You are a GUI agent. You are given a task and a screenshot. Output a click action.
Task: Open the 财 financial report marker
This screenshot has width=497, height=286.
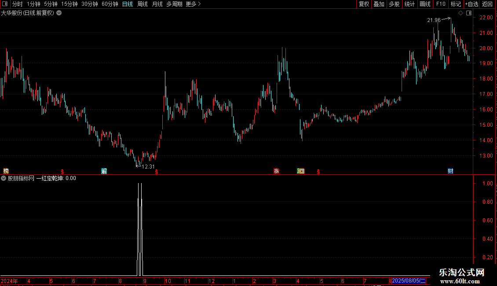coord(450,171)
